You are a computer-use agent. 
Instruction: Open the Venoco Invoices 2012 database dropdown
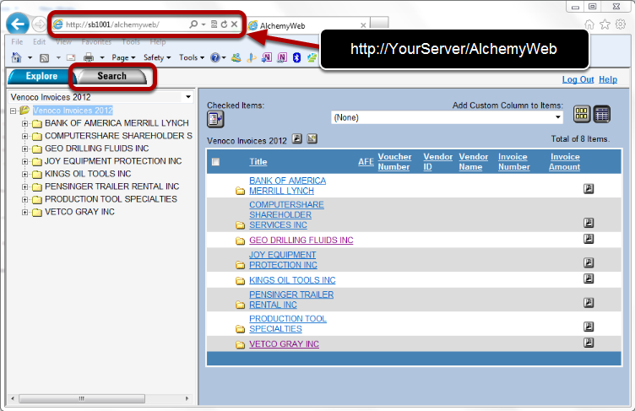[x=188, y=97]
